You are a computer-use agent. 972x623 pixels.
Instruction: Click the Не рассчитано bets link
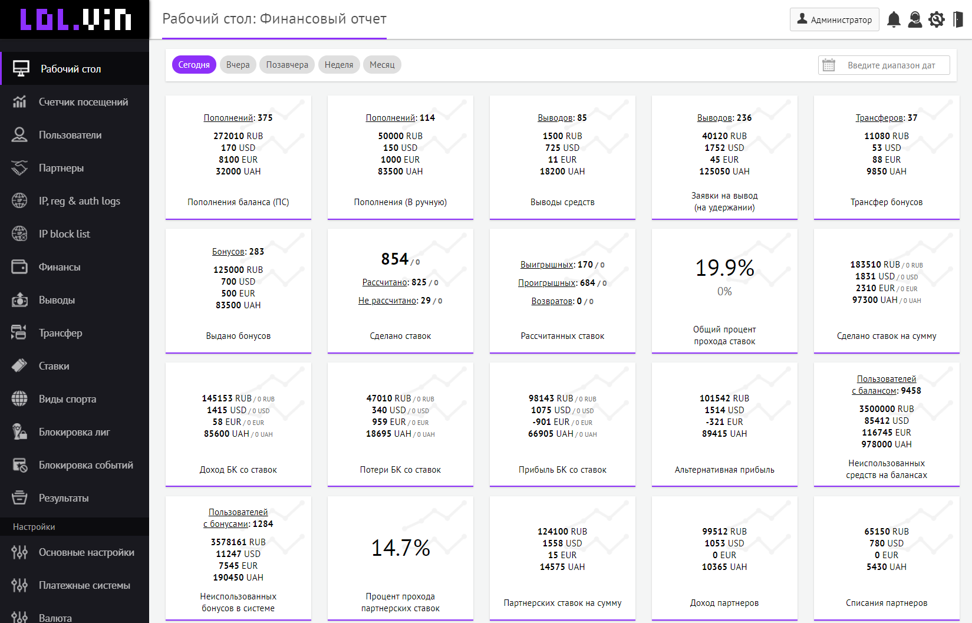click(387, 301)
